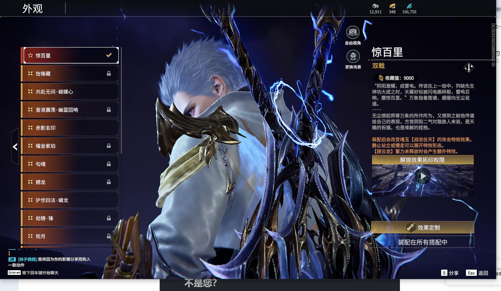Screen dimensions: 501x291
Task: Click the blue feather currency icon
Action: click(x=409, y=6)
